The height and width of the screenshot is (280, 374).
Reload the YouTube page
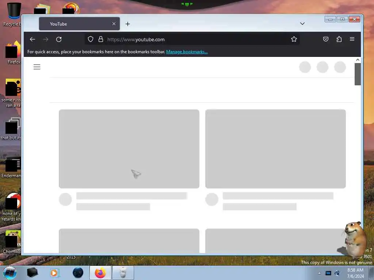tap(59, 39)
